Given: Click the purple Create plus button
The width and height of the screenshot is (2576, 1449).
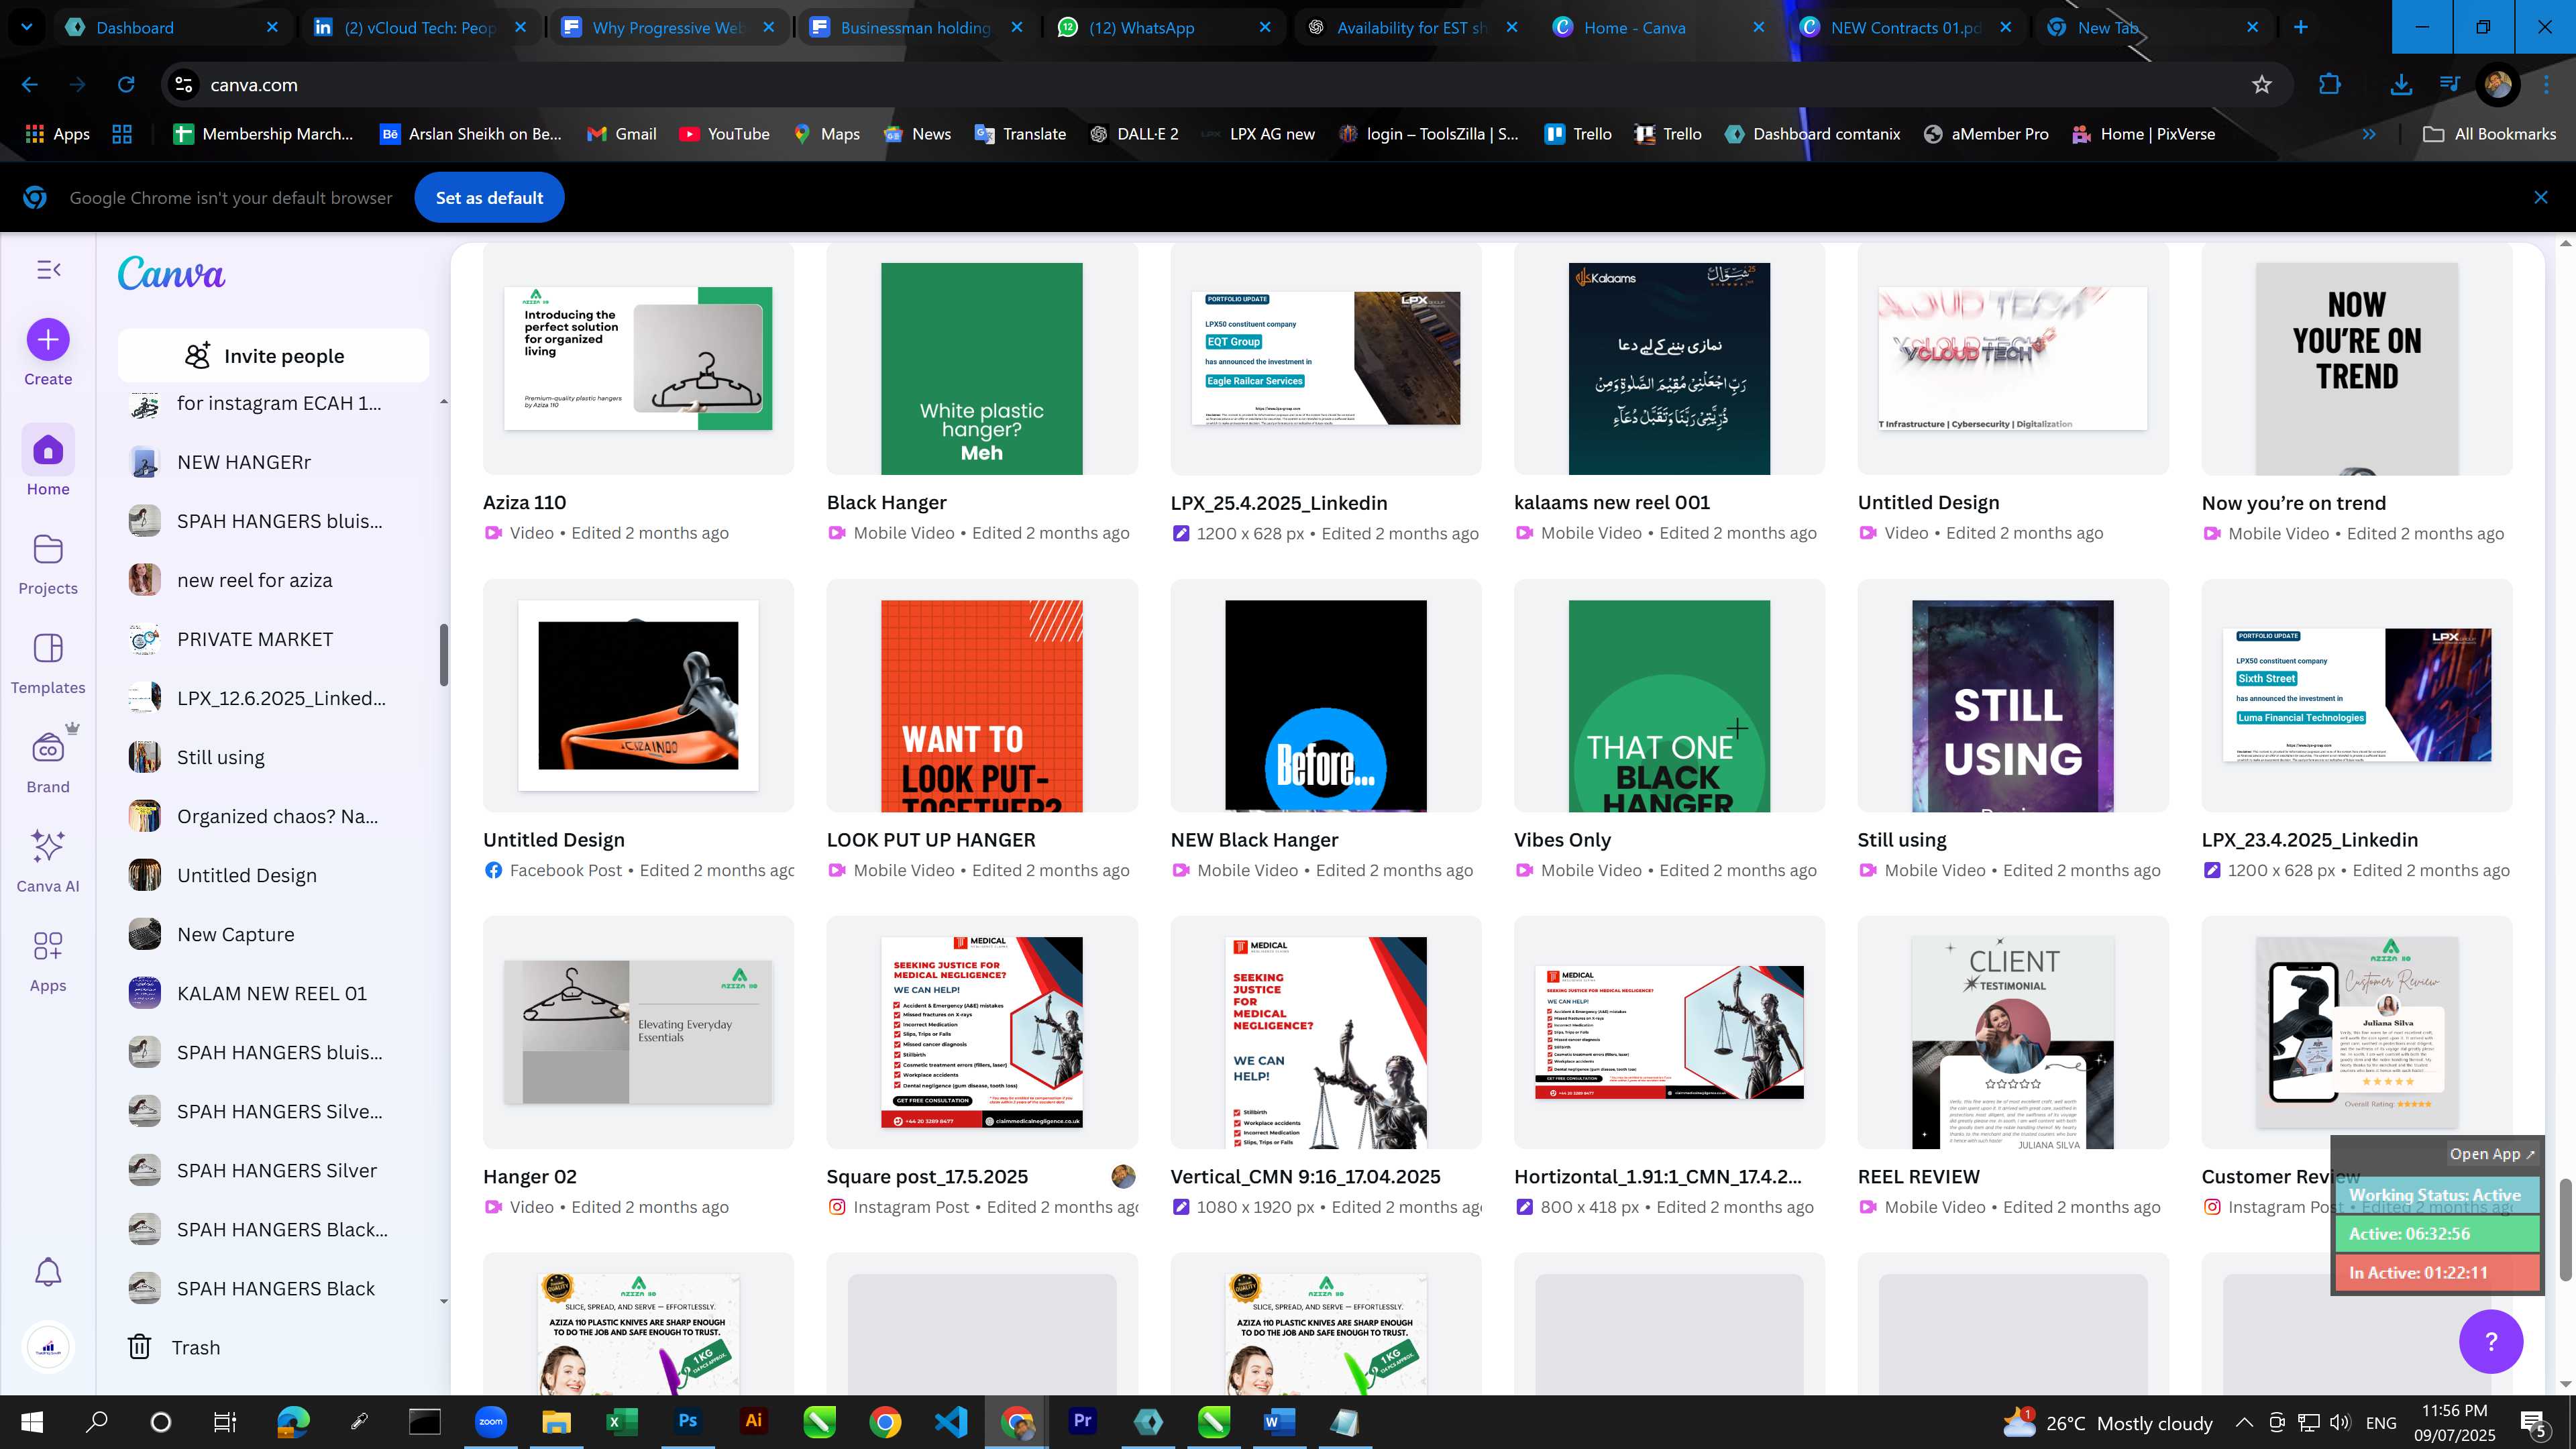Looking at the screenshot, I should point(48,340).
